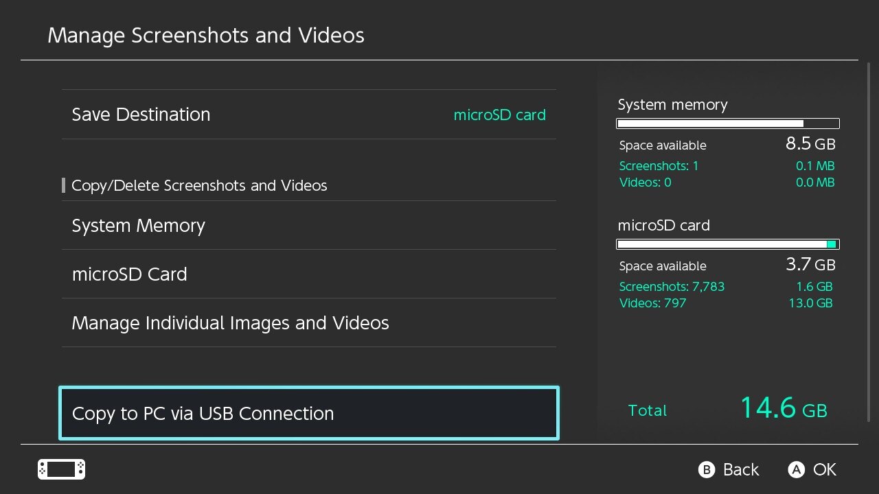The image size is (879, 494).
Task: Click the 3.7 GB space available value
Action: point(810,265)
